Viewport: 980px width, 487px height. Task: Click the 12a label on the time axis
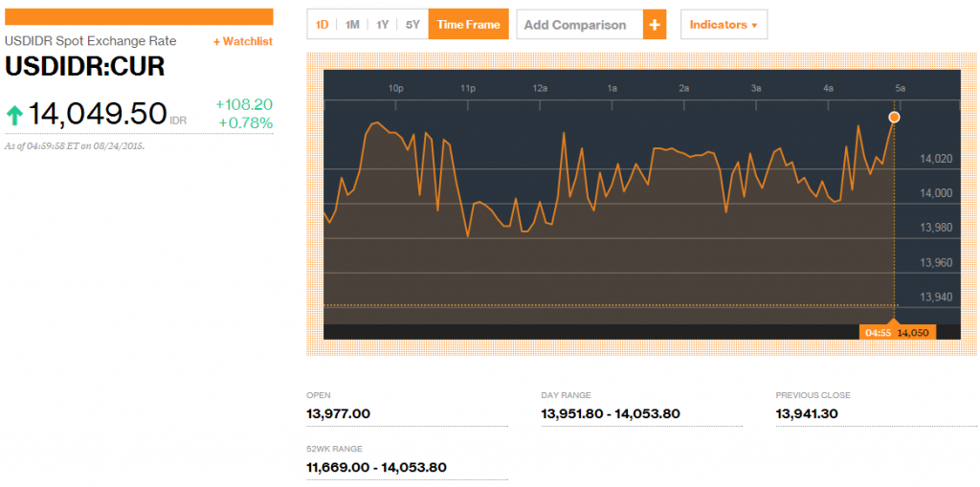click(540, 88)
